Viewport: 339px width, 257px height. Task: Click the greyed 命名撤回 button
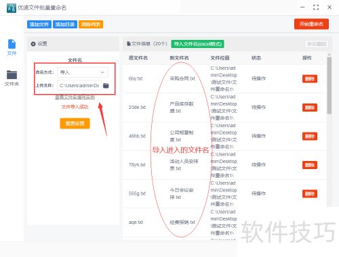[x=317, y=44]
